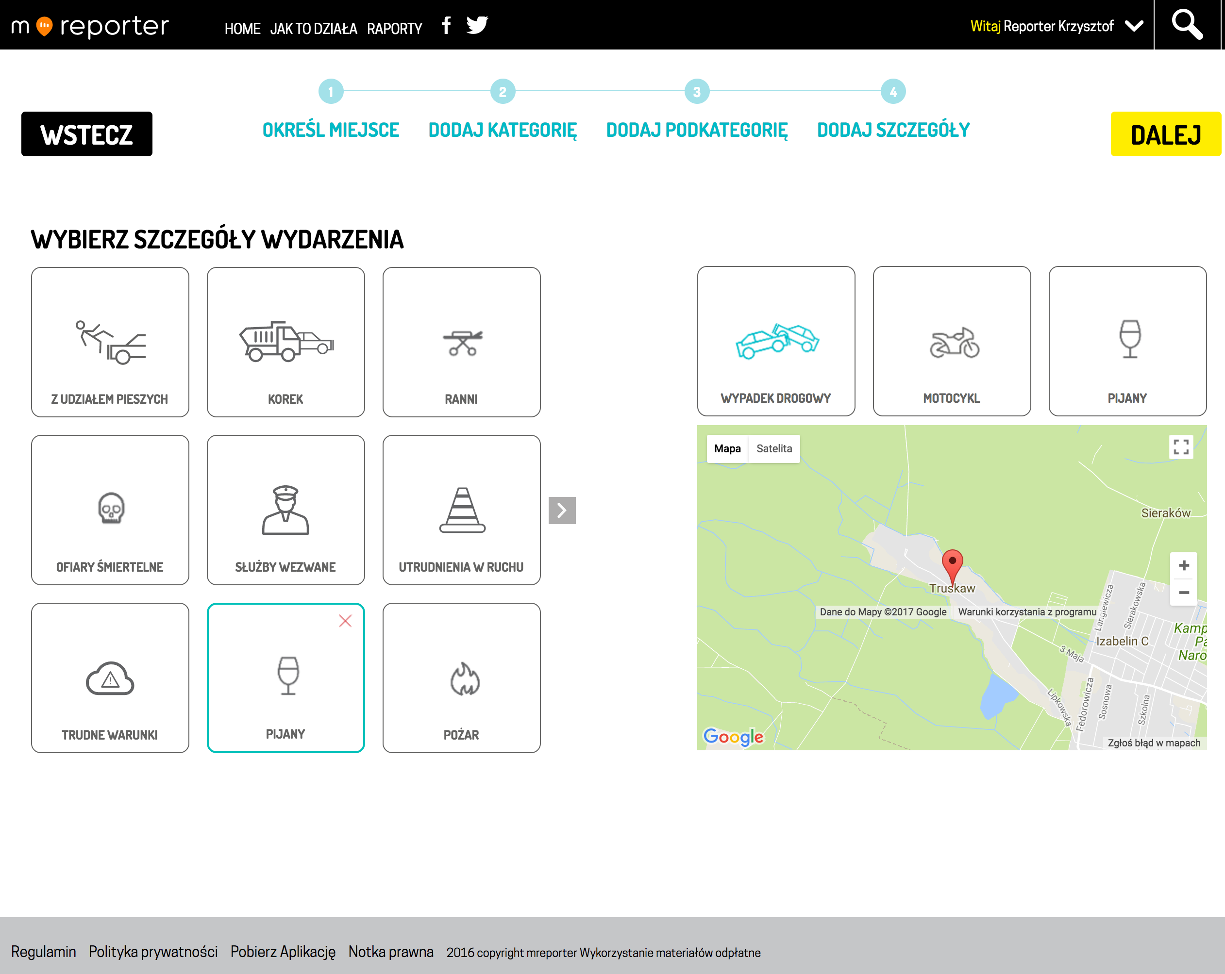Select the Korek detail tile
The image size is (1225, 974).
click(x=286, y=342)
